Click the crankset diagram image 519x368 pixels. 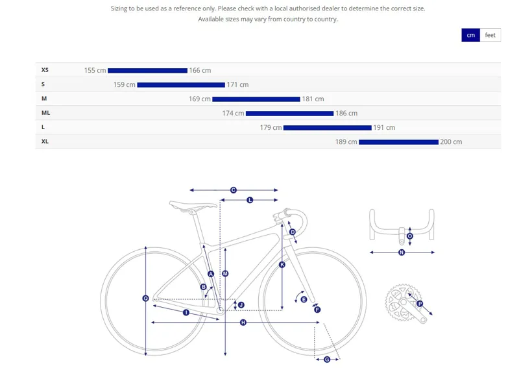409,303
